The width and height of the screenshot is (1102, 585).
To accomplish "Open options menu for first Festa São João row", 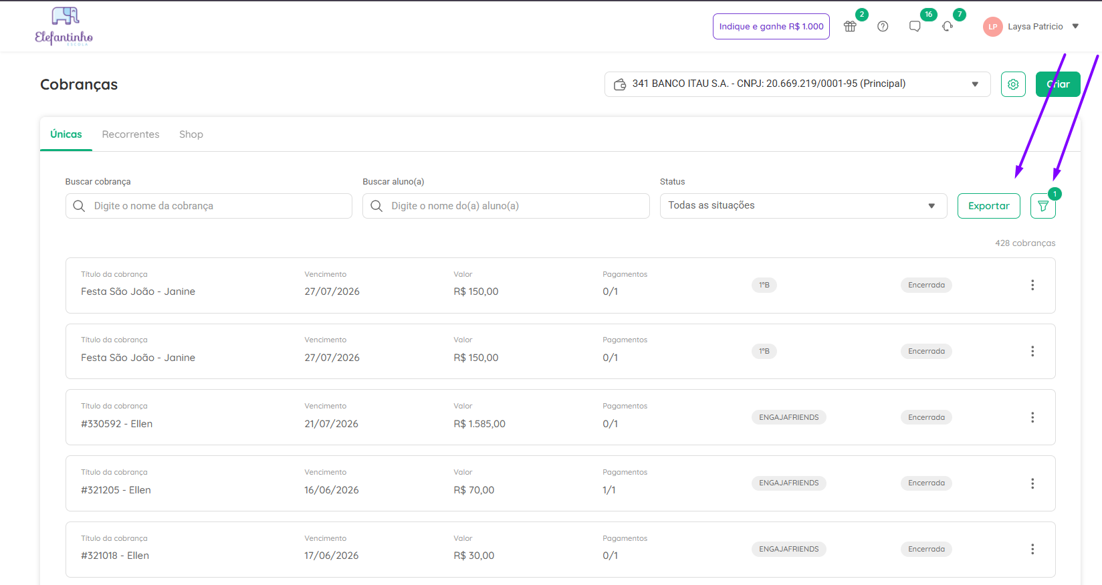I will click(x=1032, y=285).
